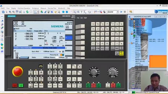Toggle the M01 key
The width and height of the screenshot is (168, 94).
tap(36, 85)
